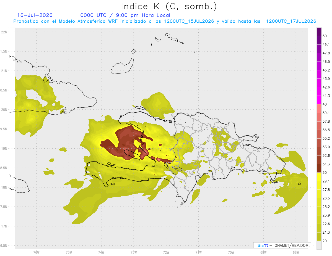Screen dimensions: 332x256
Task: Click the colorbar value 20 at bottom
Action: pos(325,241)
